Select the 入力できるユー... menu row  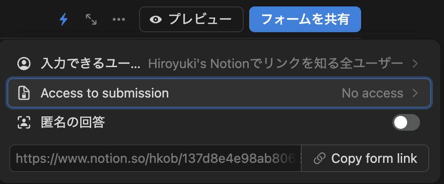(219, 63)
